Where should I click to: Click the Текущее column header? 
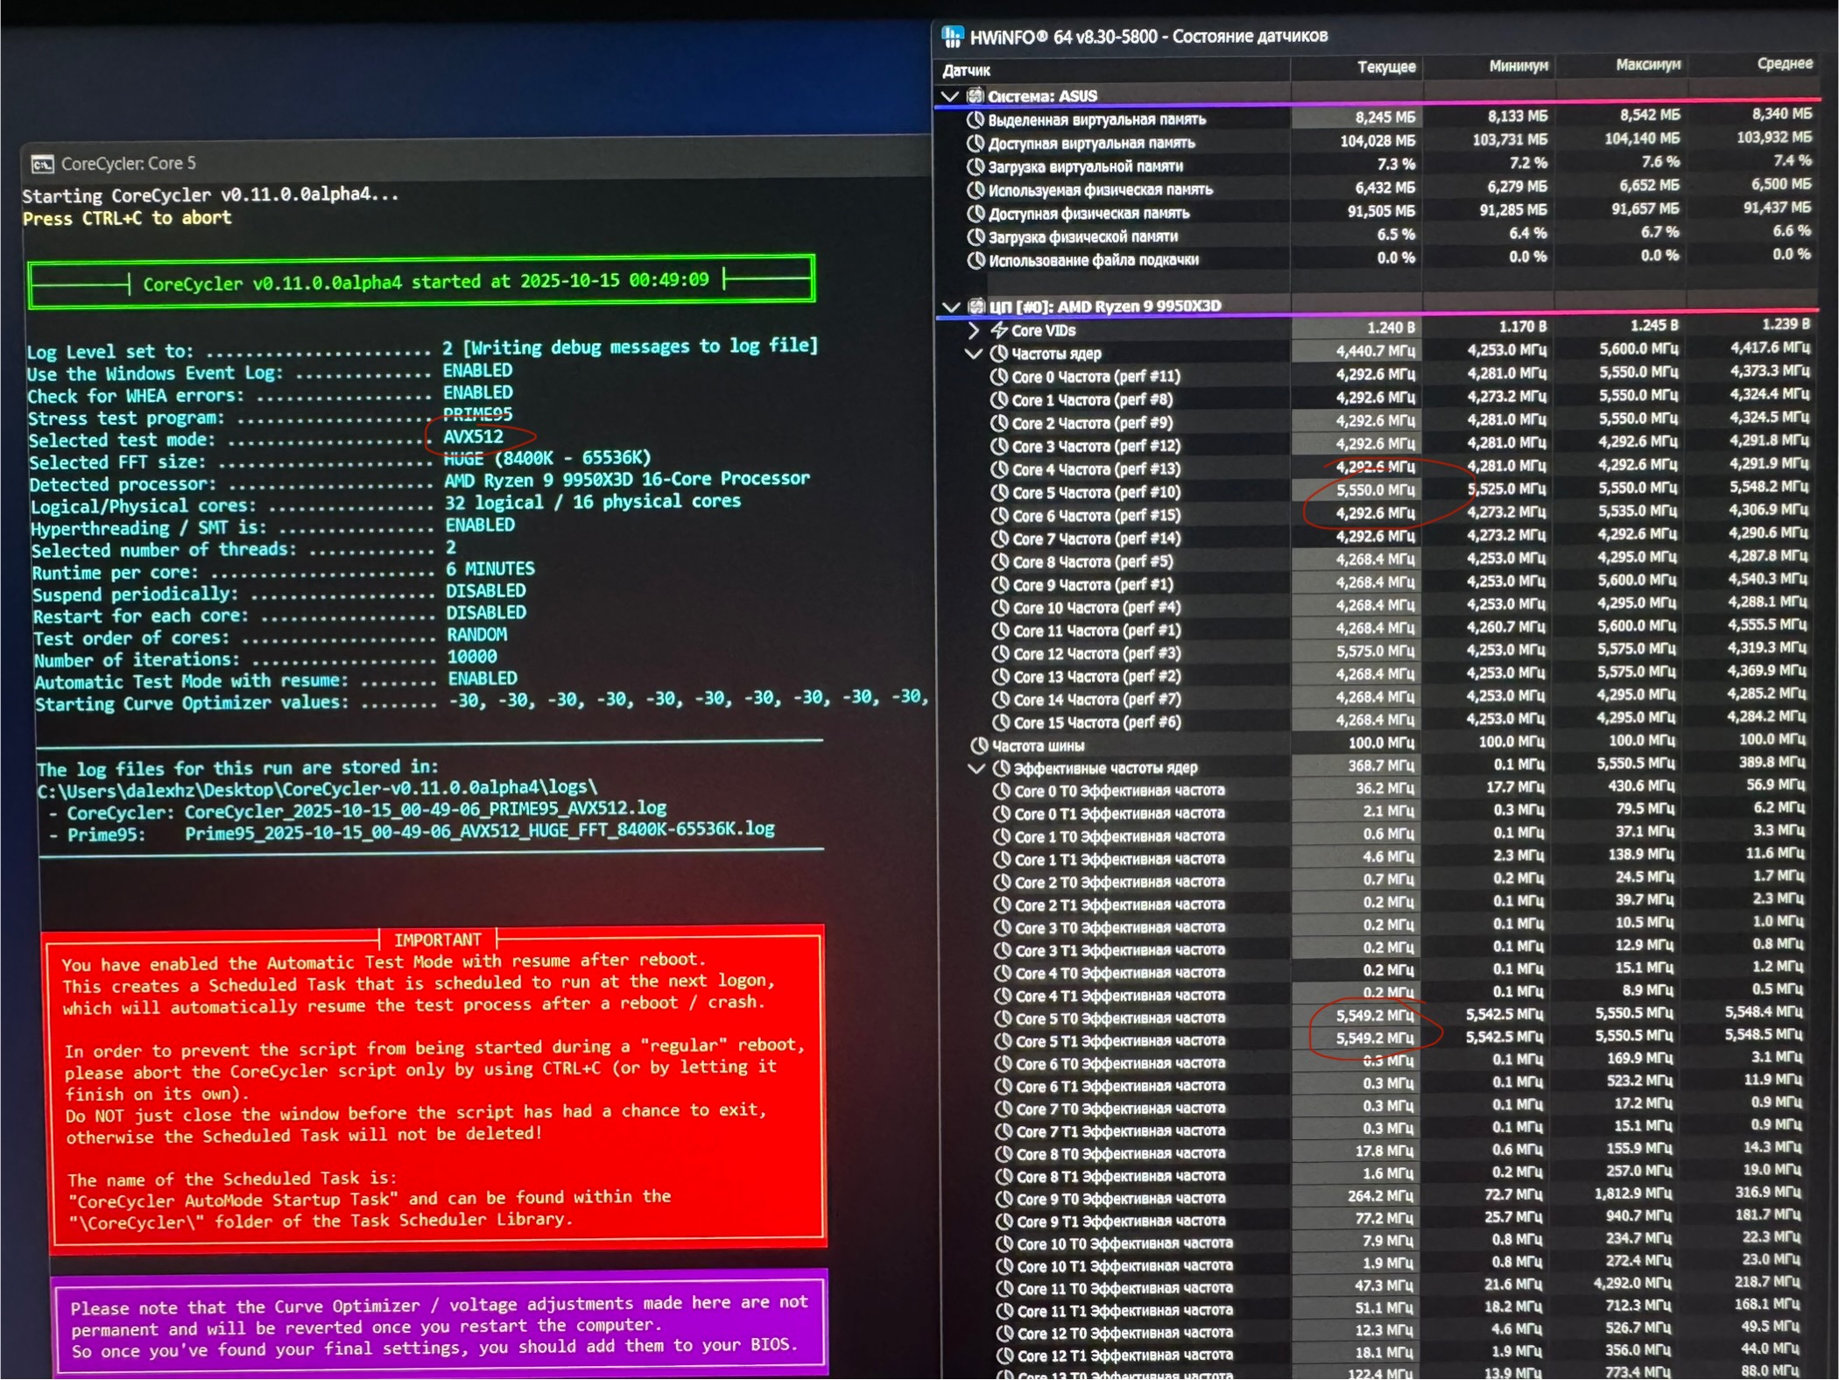(x=1385, y=67)
